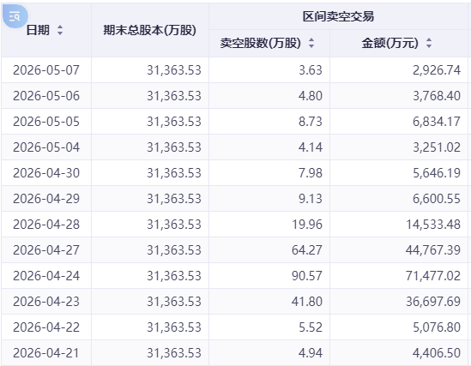The height and width of the screenshot is (366, 471).
Task: Click short volume 64.27 value
Action: pyautogui.click(x=306, y=250)
